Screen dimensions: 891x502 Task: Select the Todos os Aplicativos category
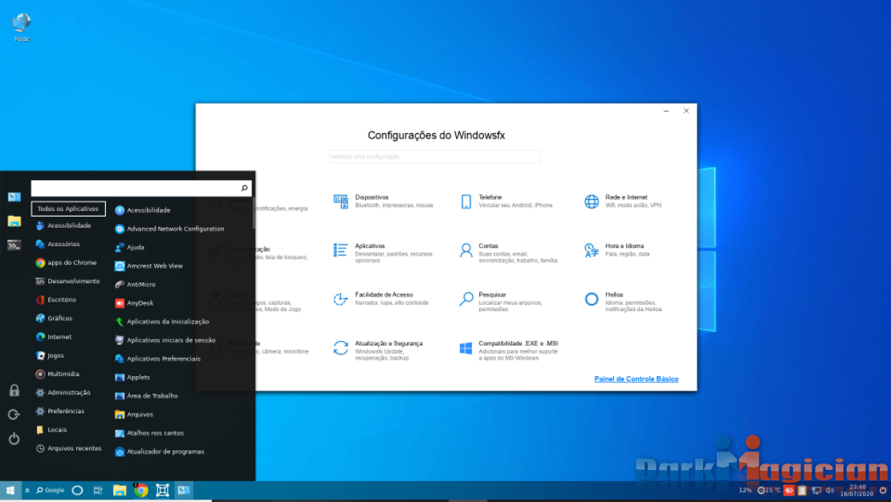68,209
